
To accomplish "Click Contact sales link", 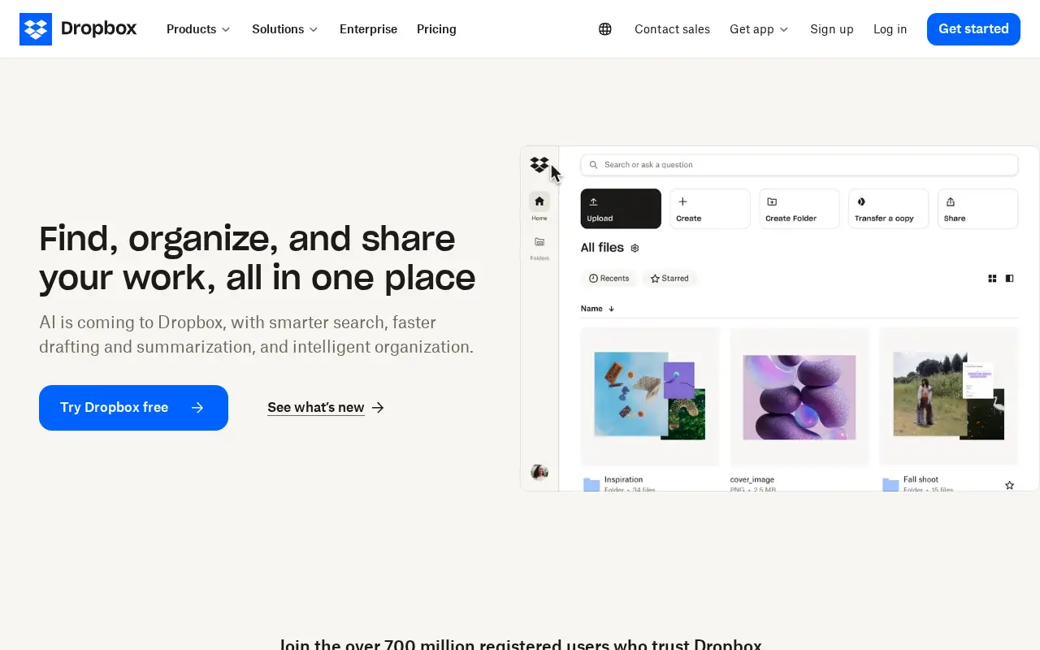I will 672,29.
